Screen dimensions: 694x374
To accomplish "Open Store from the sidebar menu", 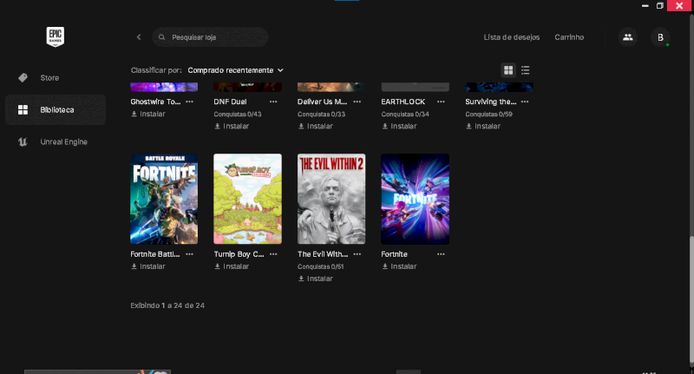I will 56,78.
